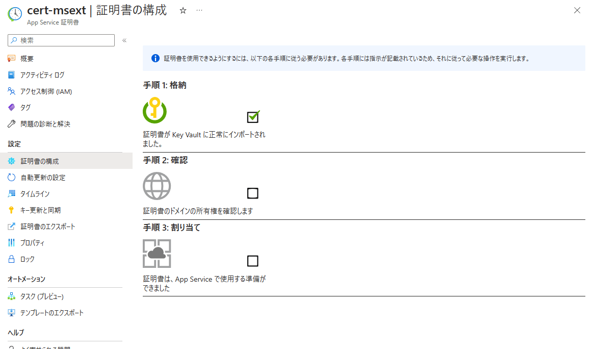Click the 設定 section header
Image resolution: width=593 pixels, height=349 pixels.
[x=14, y=144]
